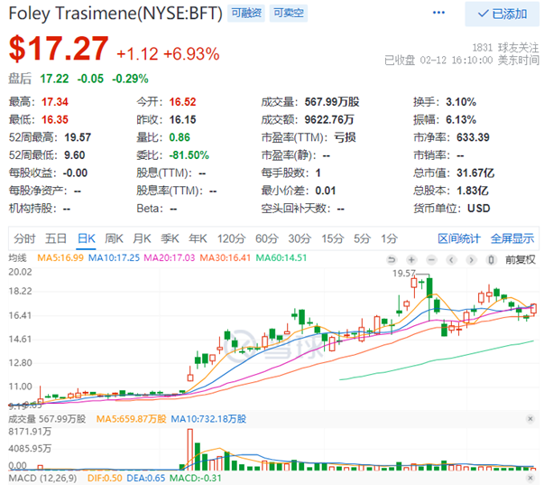
Task: Click the MACD:-0.31 value
Action: pyautogui.click(x=196, y=479)
